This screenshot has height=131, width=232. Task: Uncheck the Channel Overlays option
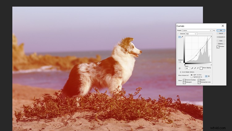pos(184,80)
